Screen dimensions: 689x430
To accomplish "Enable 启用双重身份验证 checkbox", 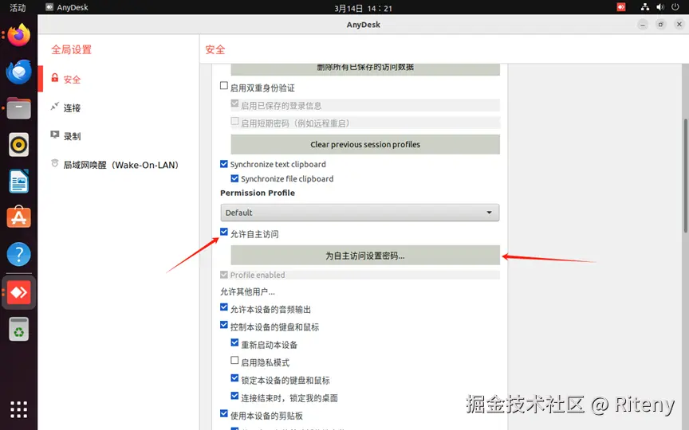I will pyautogui.click(x=224, y=85).
